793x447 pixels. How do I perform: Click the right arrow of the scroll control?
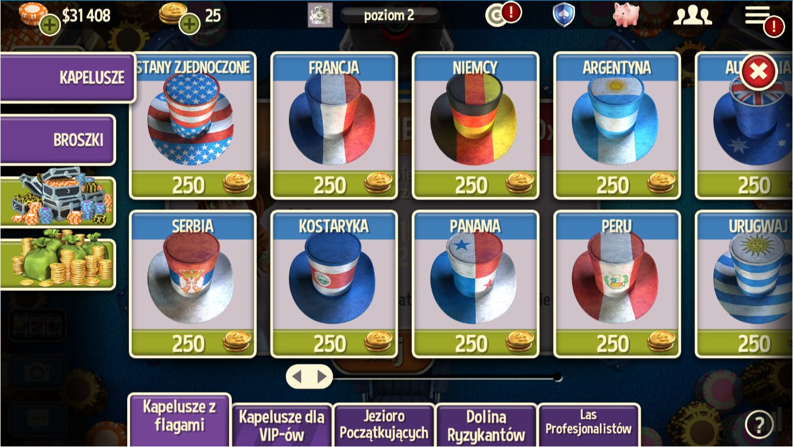tap(322, 377)
